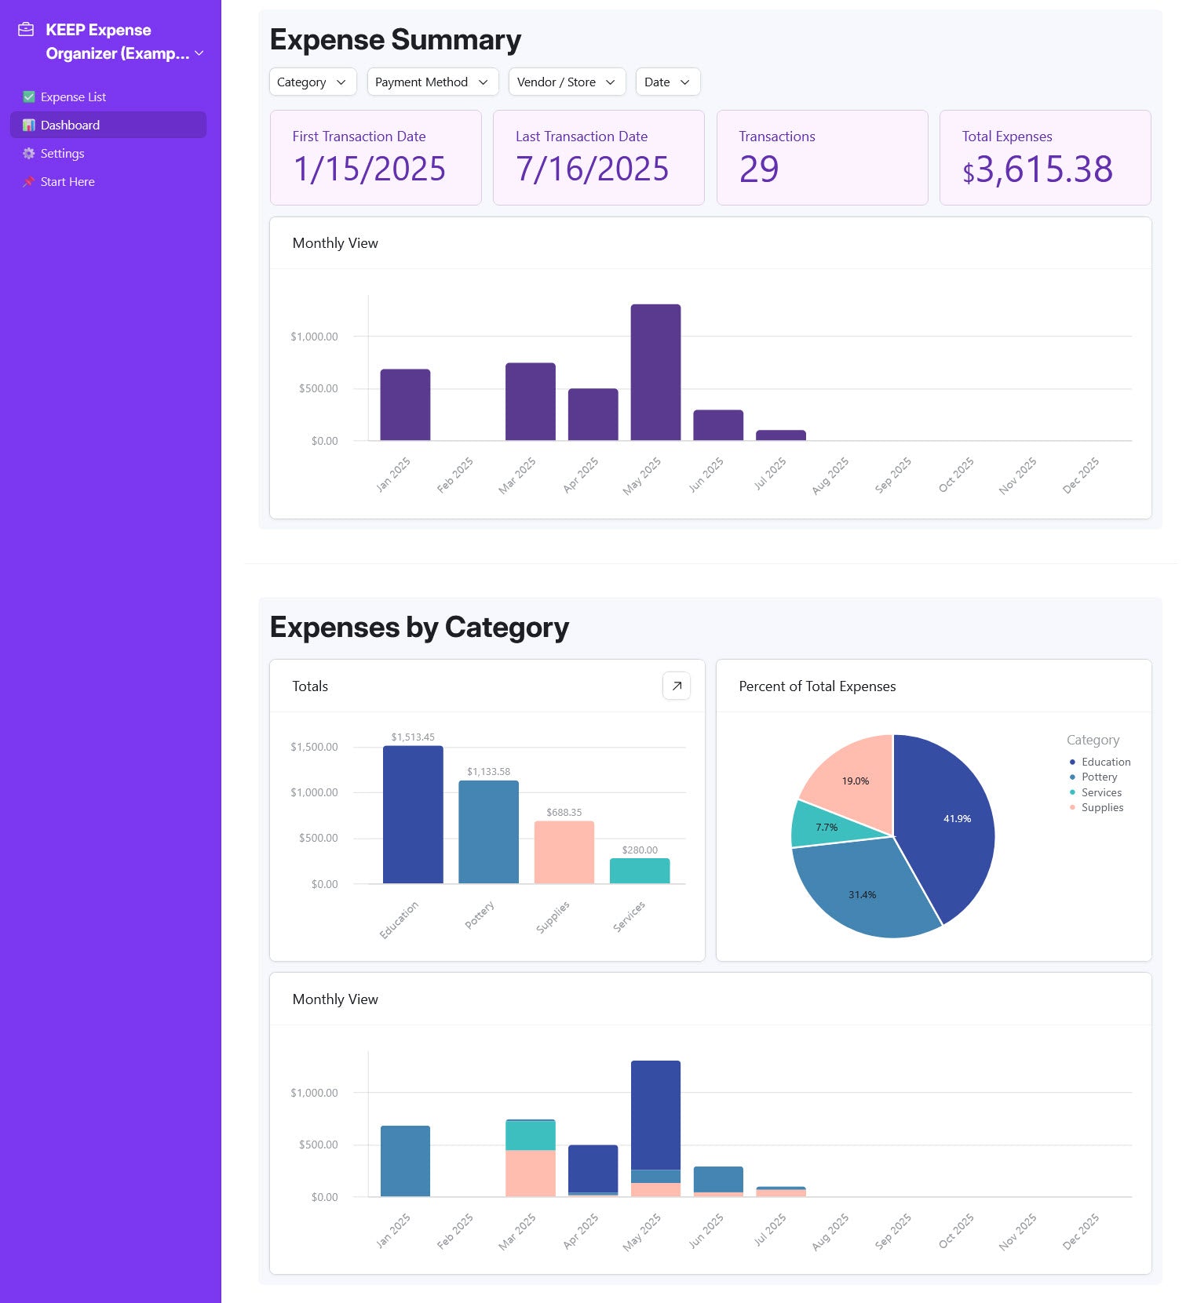Screen dimensions: 1186x1303
Task: Open the Payment Method filter dropdown
Action: point(432,82)
